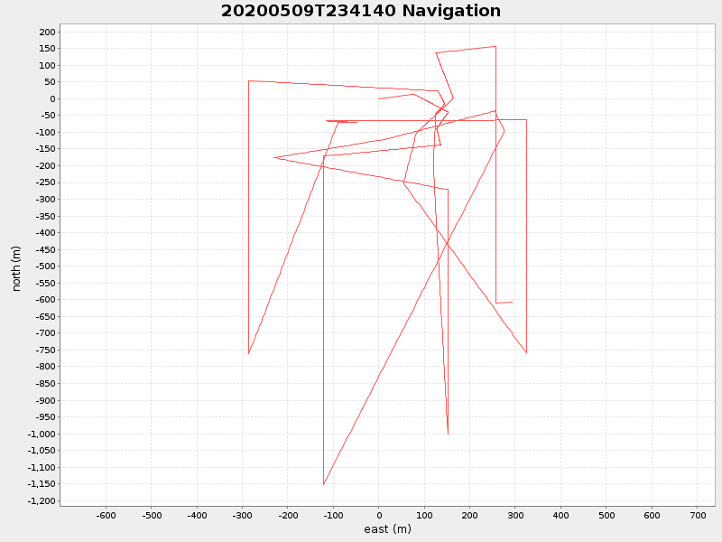Click the -500 tick on north axis
The height and width of the screenshot is (542, 722).
[45, 266]
